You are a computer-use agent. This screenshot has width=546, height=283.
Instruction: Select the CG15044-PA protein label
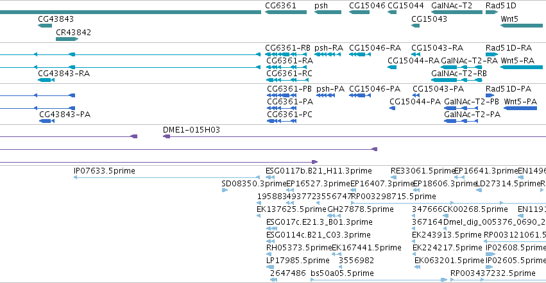click(x=415, y=102)
